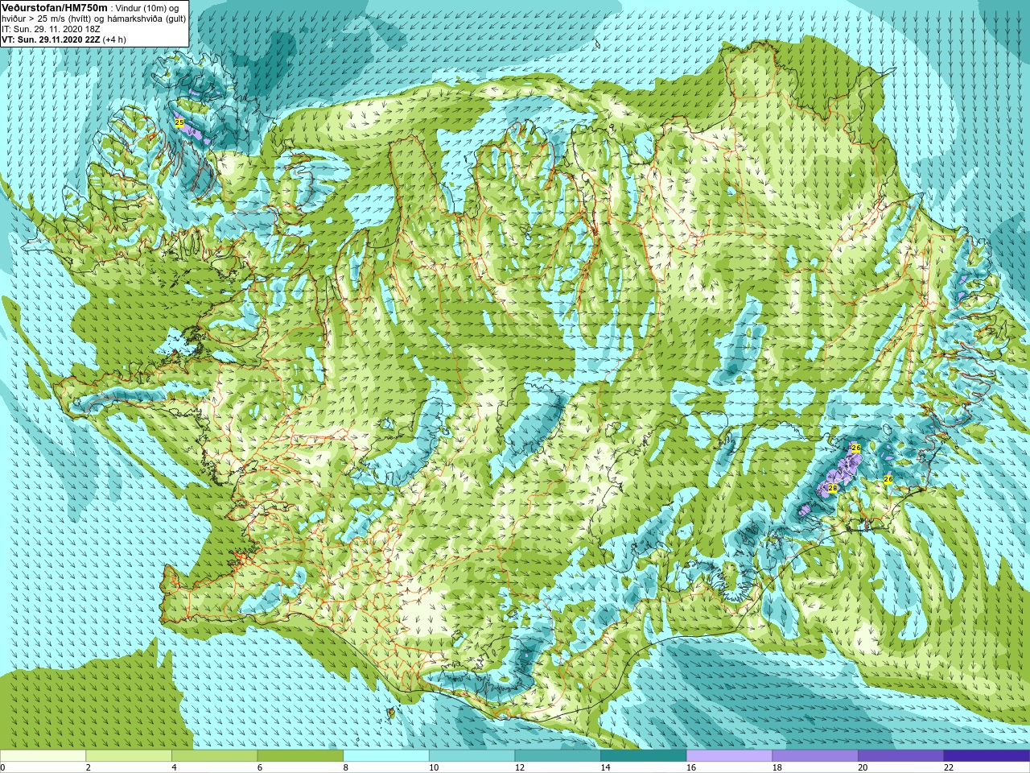Image resolution: width=1030 pixels, height=773 pixels.
Task: Click the legend scale value 14
Action: [605, 768]
